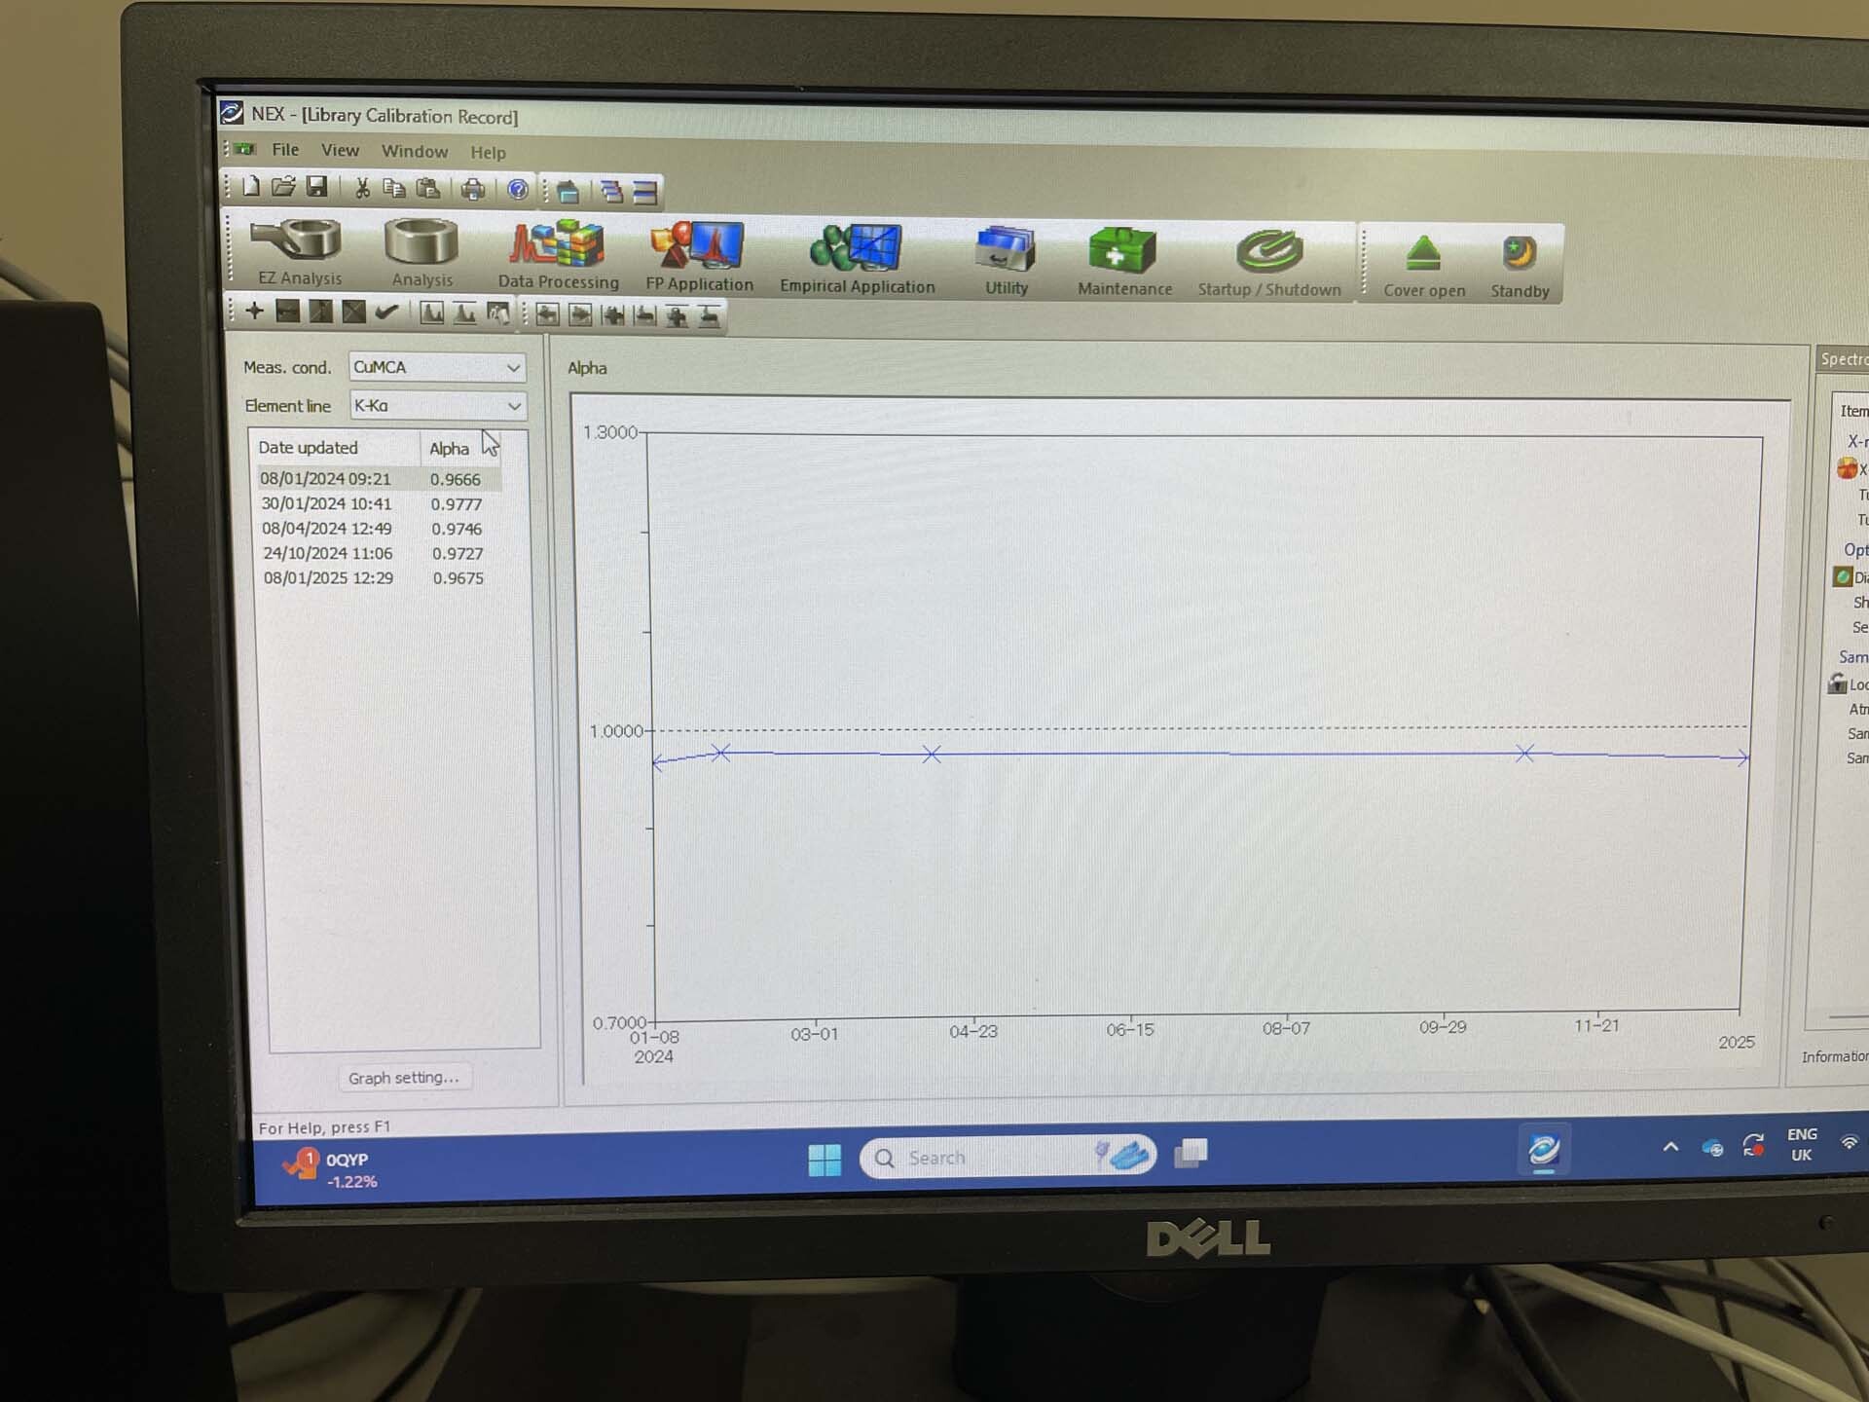Click the Graph setting button
The height and width of the screenshot is (1402, 1869).
[403, 1077]
